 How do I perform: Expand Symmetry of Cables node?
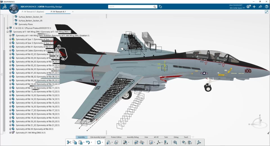pyautogui.click(x=10, y=51)
